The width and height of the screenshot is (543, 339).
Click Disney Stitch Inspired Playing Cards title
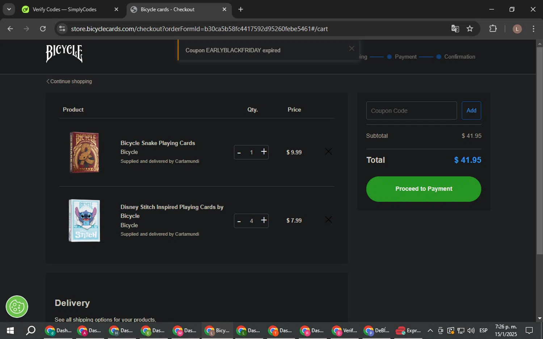(172, 211)
